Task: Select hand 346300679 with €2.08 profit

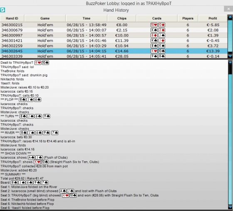Action: click(114, 30)
